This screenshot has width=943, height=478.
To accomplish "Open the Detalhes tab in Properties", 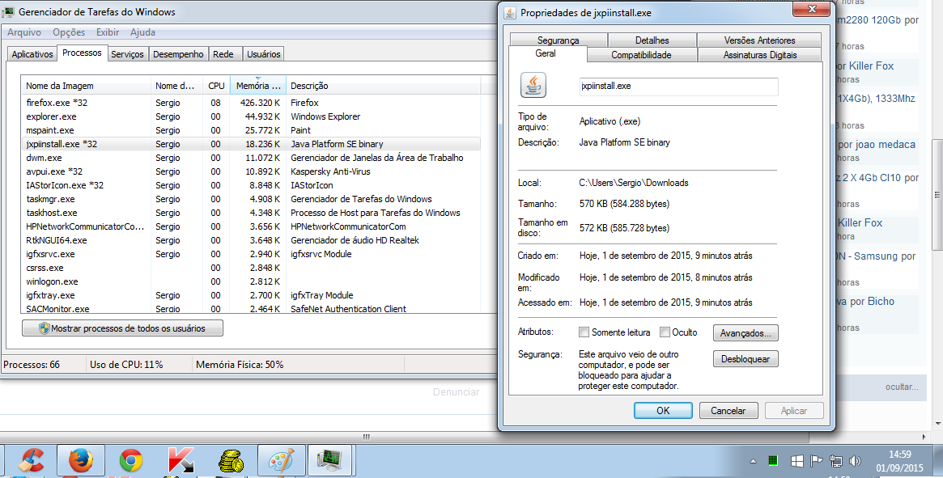I will [652, 40].
